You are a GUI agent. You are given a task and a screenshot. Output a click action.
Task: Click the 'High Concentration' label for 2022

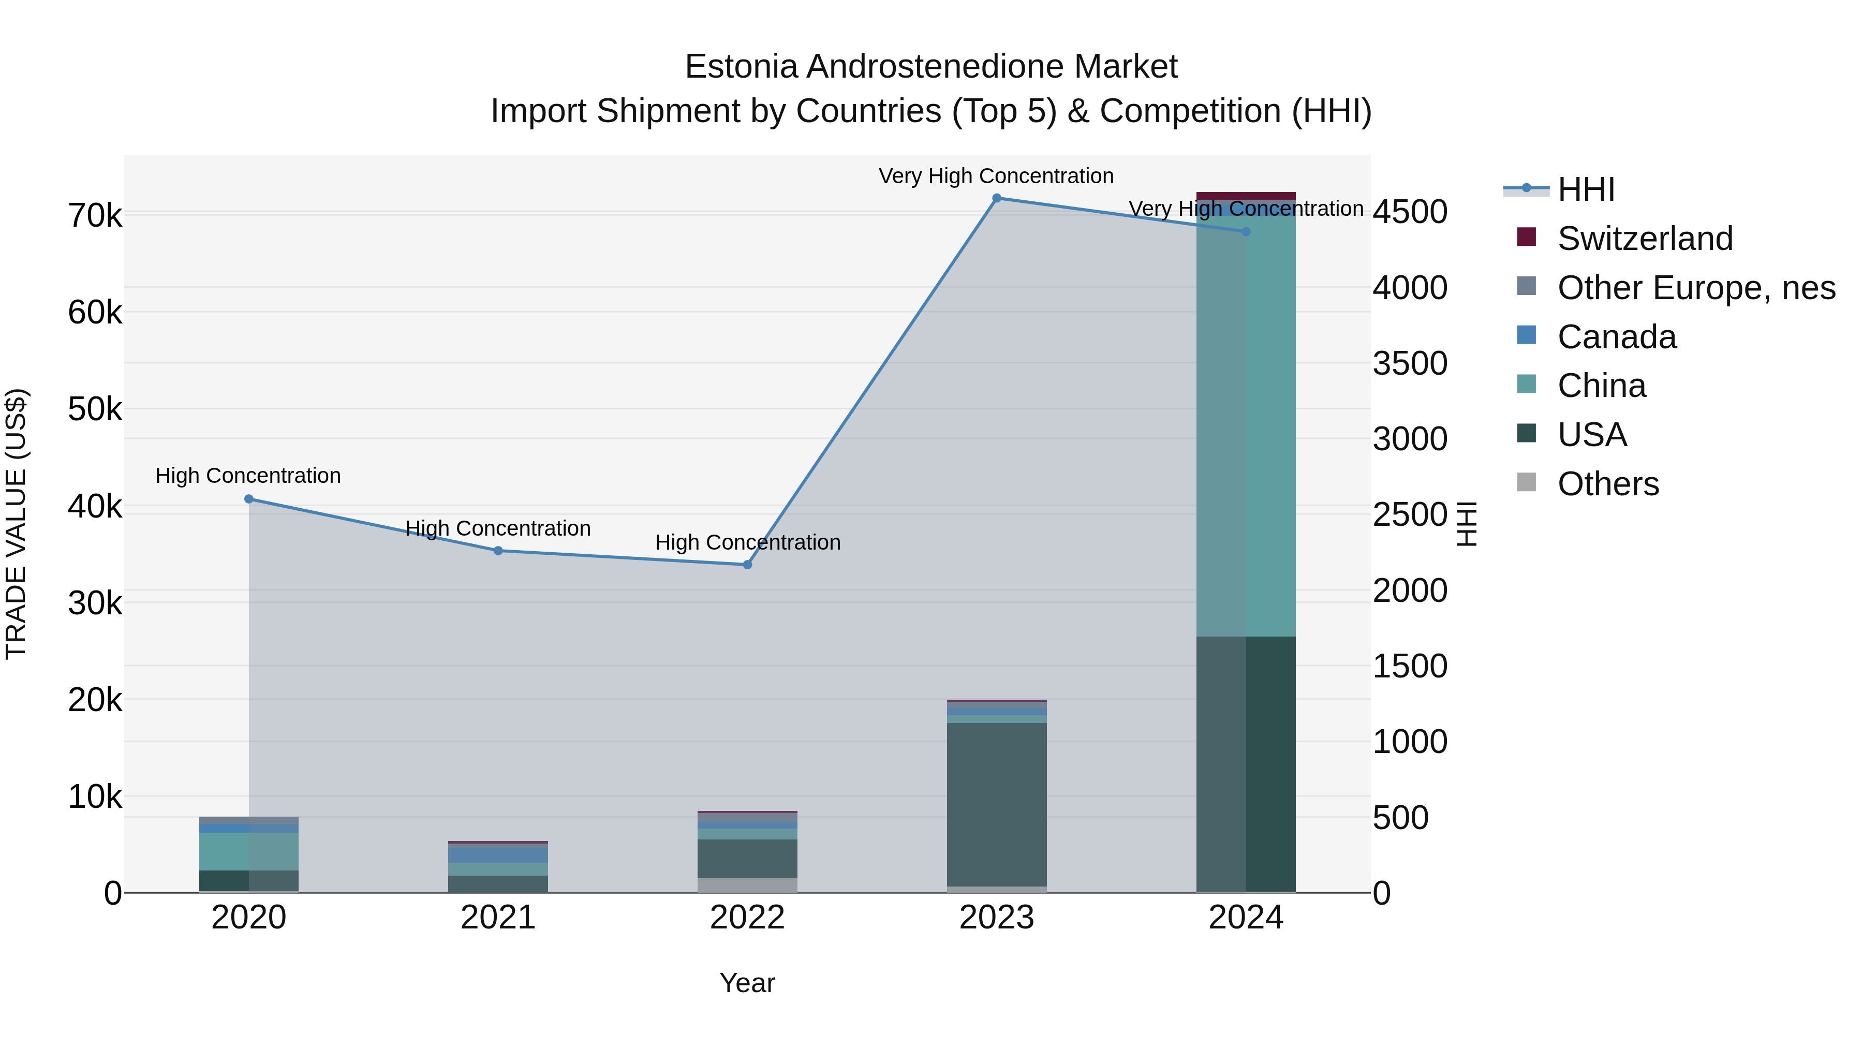click(748, 543)
